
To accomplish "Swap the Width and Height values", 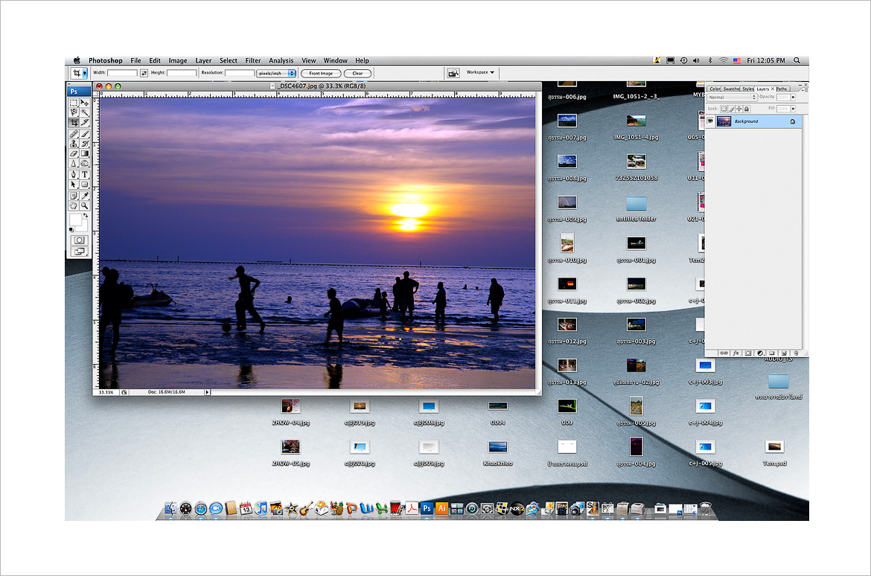I will coord(144,73).
